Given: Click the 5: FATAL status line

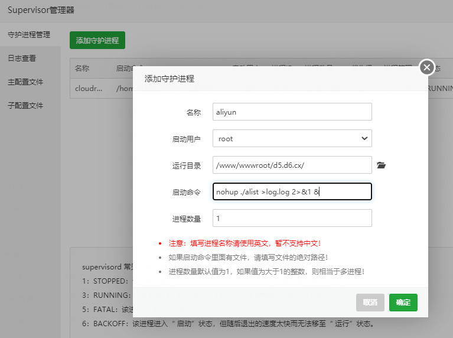Looking at the screenshot, I should pos(107,310).
